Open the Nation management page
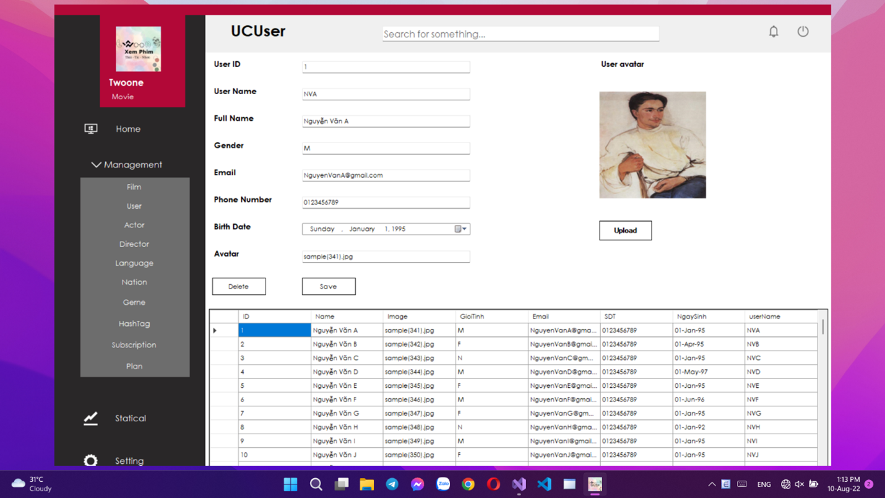Image resolution: width=885 pixels, height=498 pixels. [134, 282]
